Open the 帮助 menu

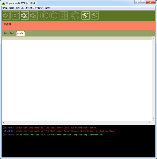(48, 8)
